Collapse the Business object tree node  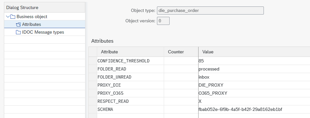coord(8,16)
